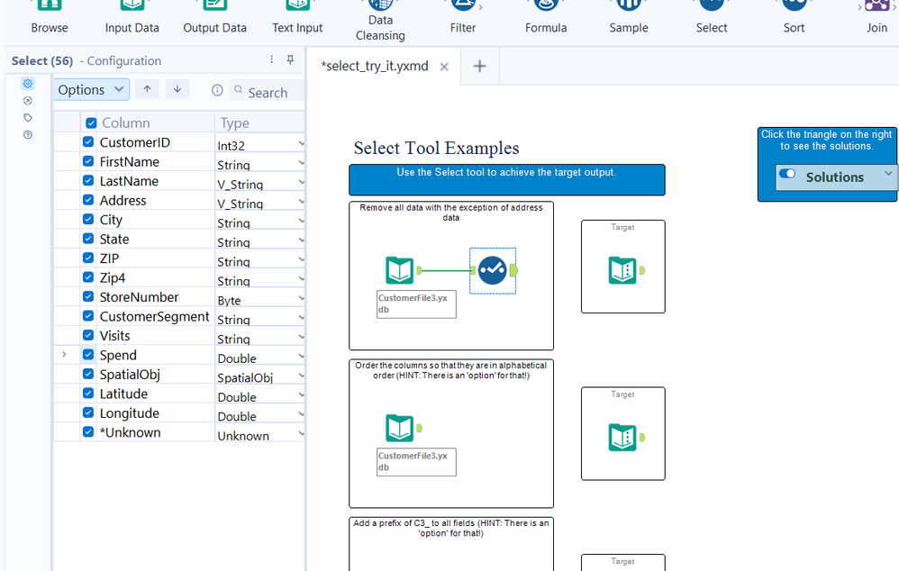Uncheck the Visits field

point(88,335)
